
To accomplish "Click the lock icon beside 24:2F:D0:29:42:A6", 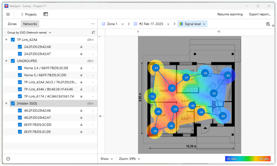I will [x=81, y=47].
